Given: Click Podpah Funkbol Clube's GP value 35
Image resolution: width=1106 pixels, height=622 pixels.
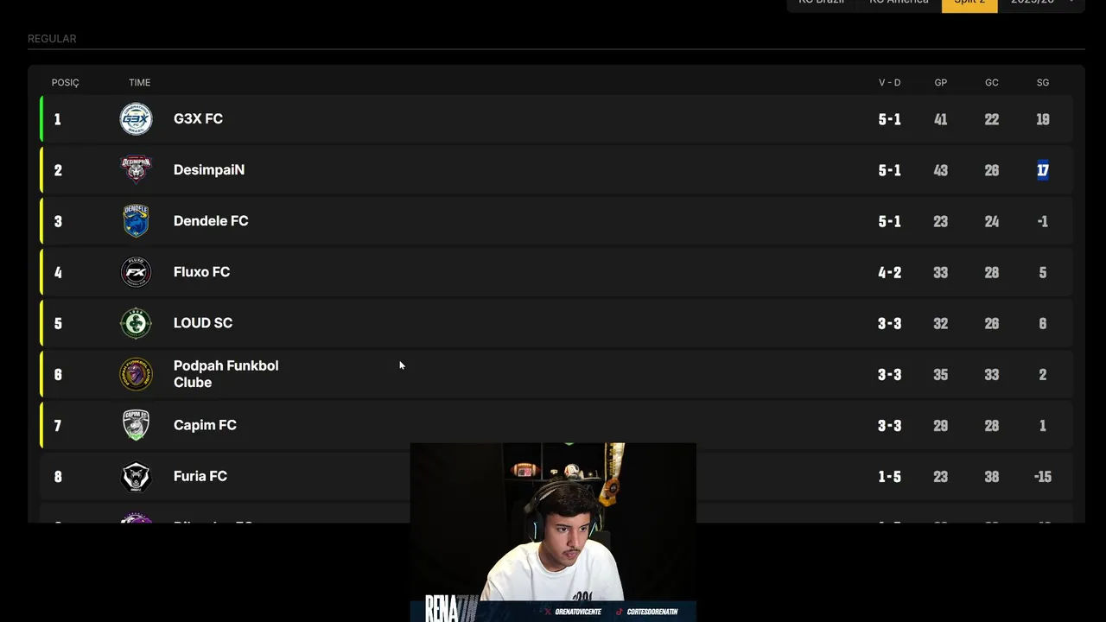Looking at the screenshot, I should pyautogui.click(x=941, y=374).
